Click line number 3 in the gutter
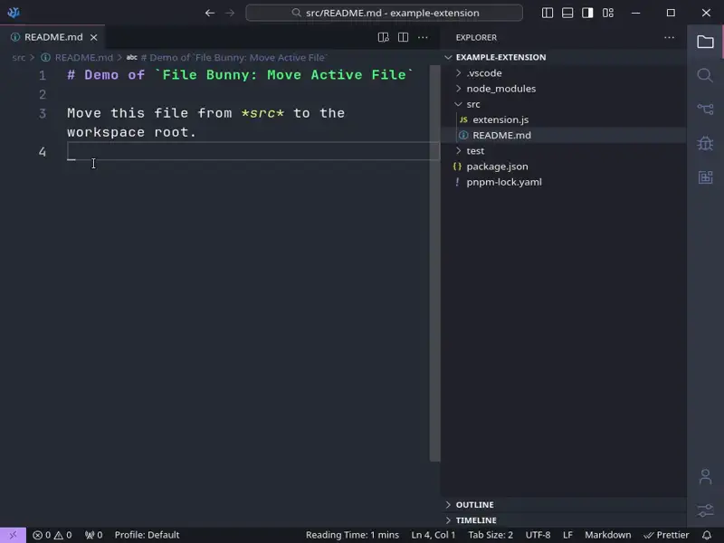 43,114
